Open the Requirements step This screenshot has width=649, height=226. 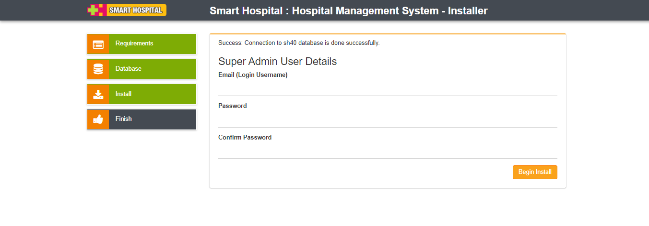click(x=134, y=43)
